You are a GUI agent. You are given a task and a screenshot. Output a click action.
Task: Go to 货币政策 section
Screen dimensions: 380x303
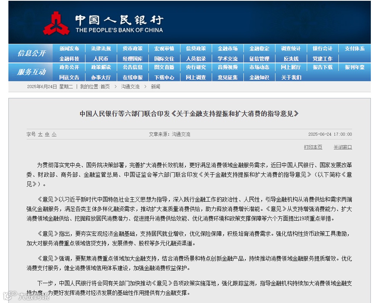tap(132, 48)
